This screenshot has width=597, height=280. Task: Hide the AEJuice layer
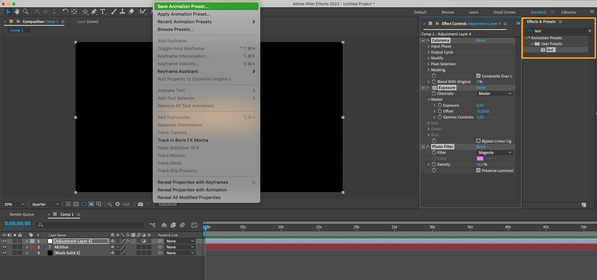click(4, 247)
